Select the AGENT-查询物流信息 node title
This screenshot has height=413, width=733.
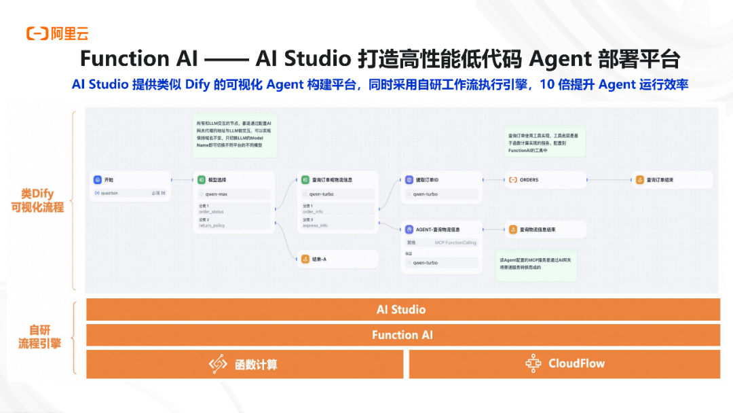[438, 230]
